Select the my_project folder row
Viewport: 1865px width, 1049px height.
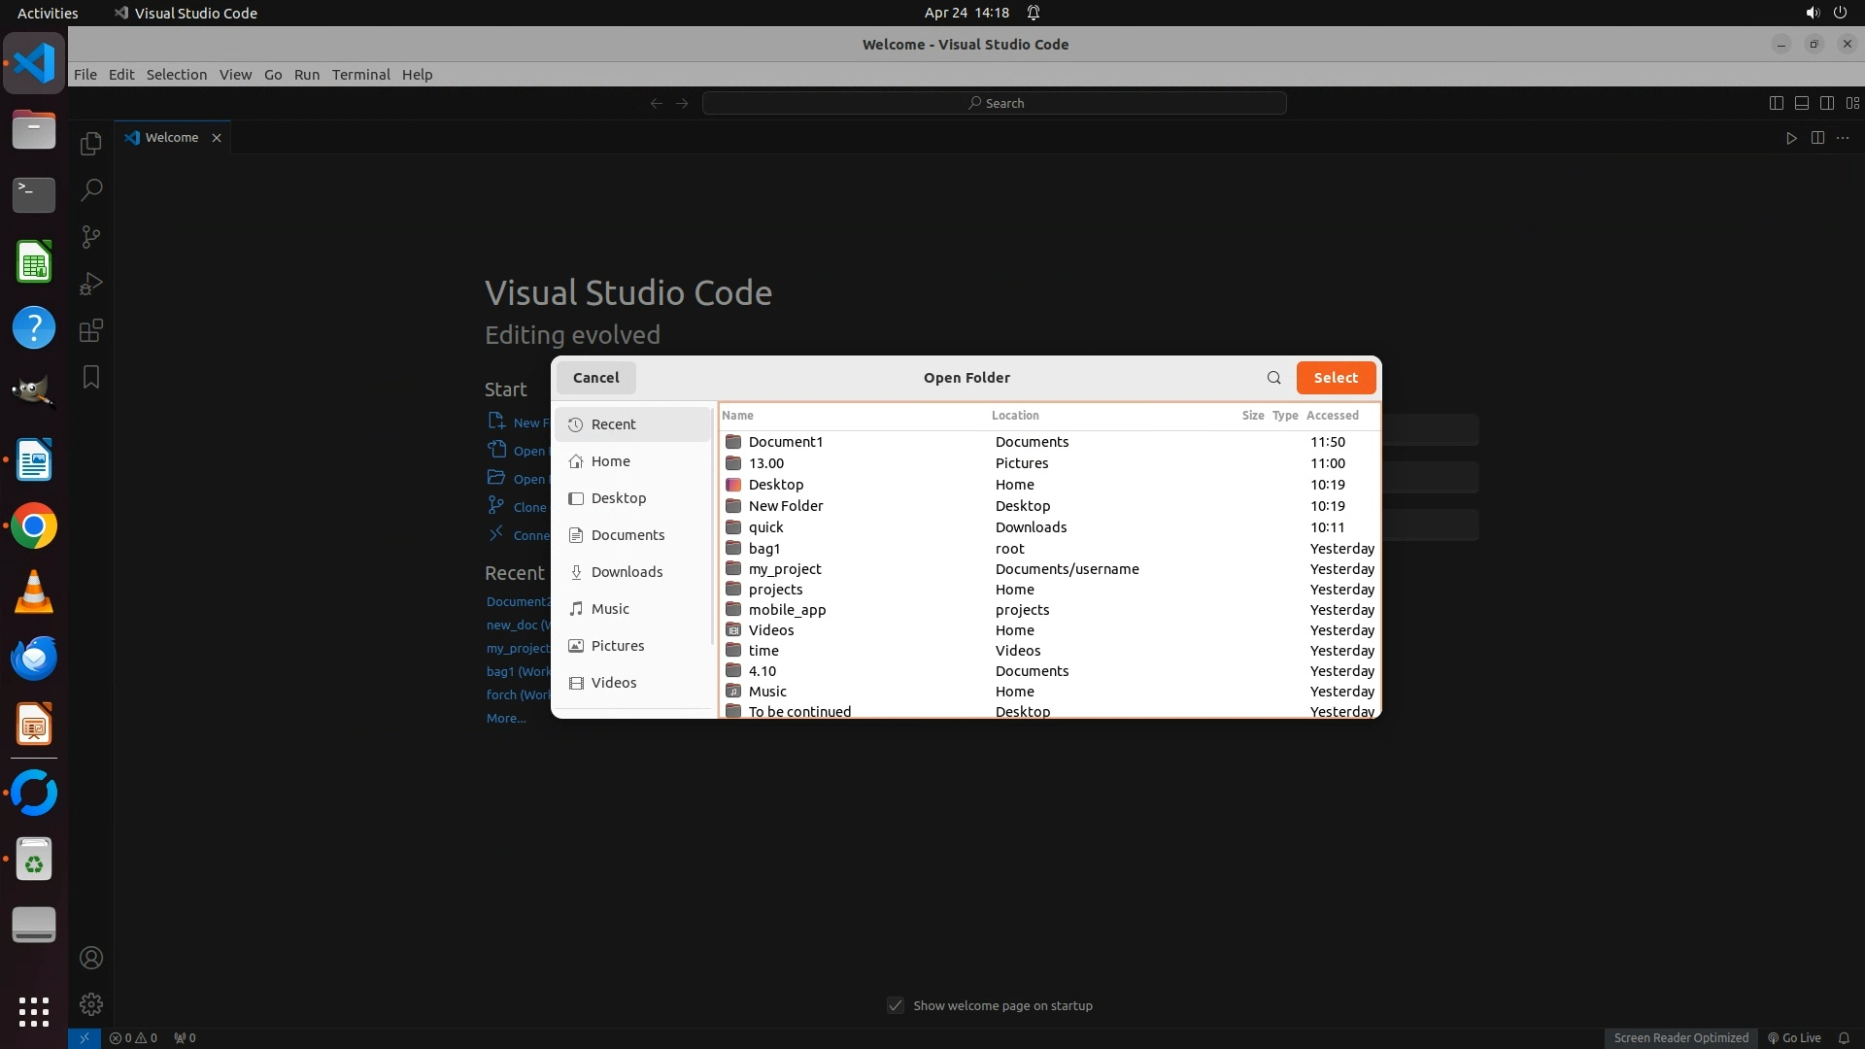(785, 569)
